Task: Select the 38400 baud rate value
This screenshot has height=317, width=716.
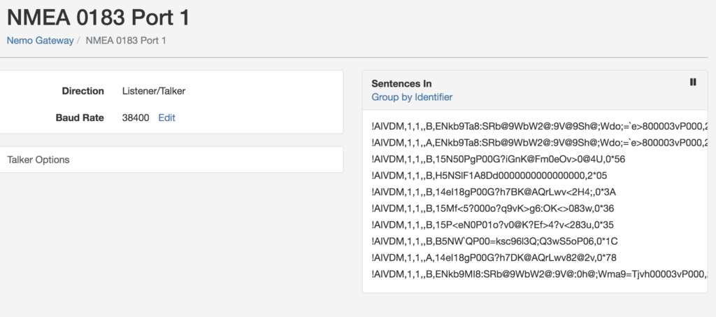Action: click(x=136, y=118)
